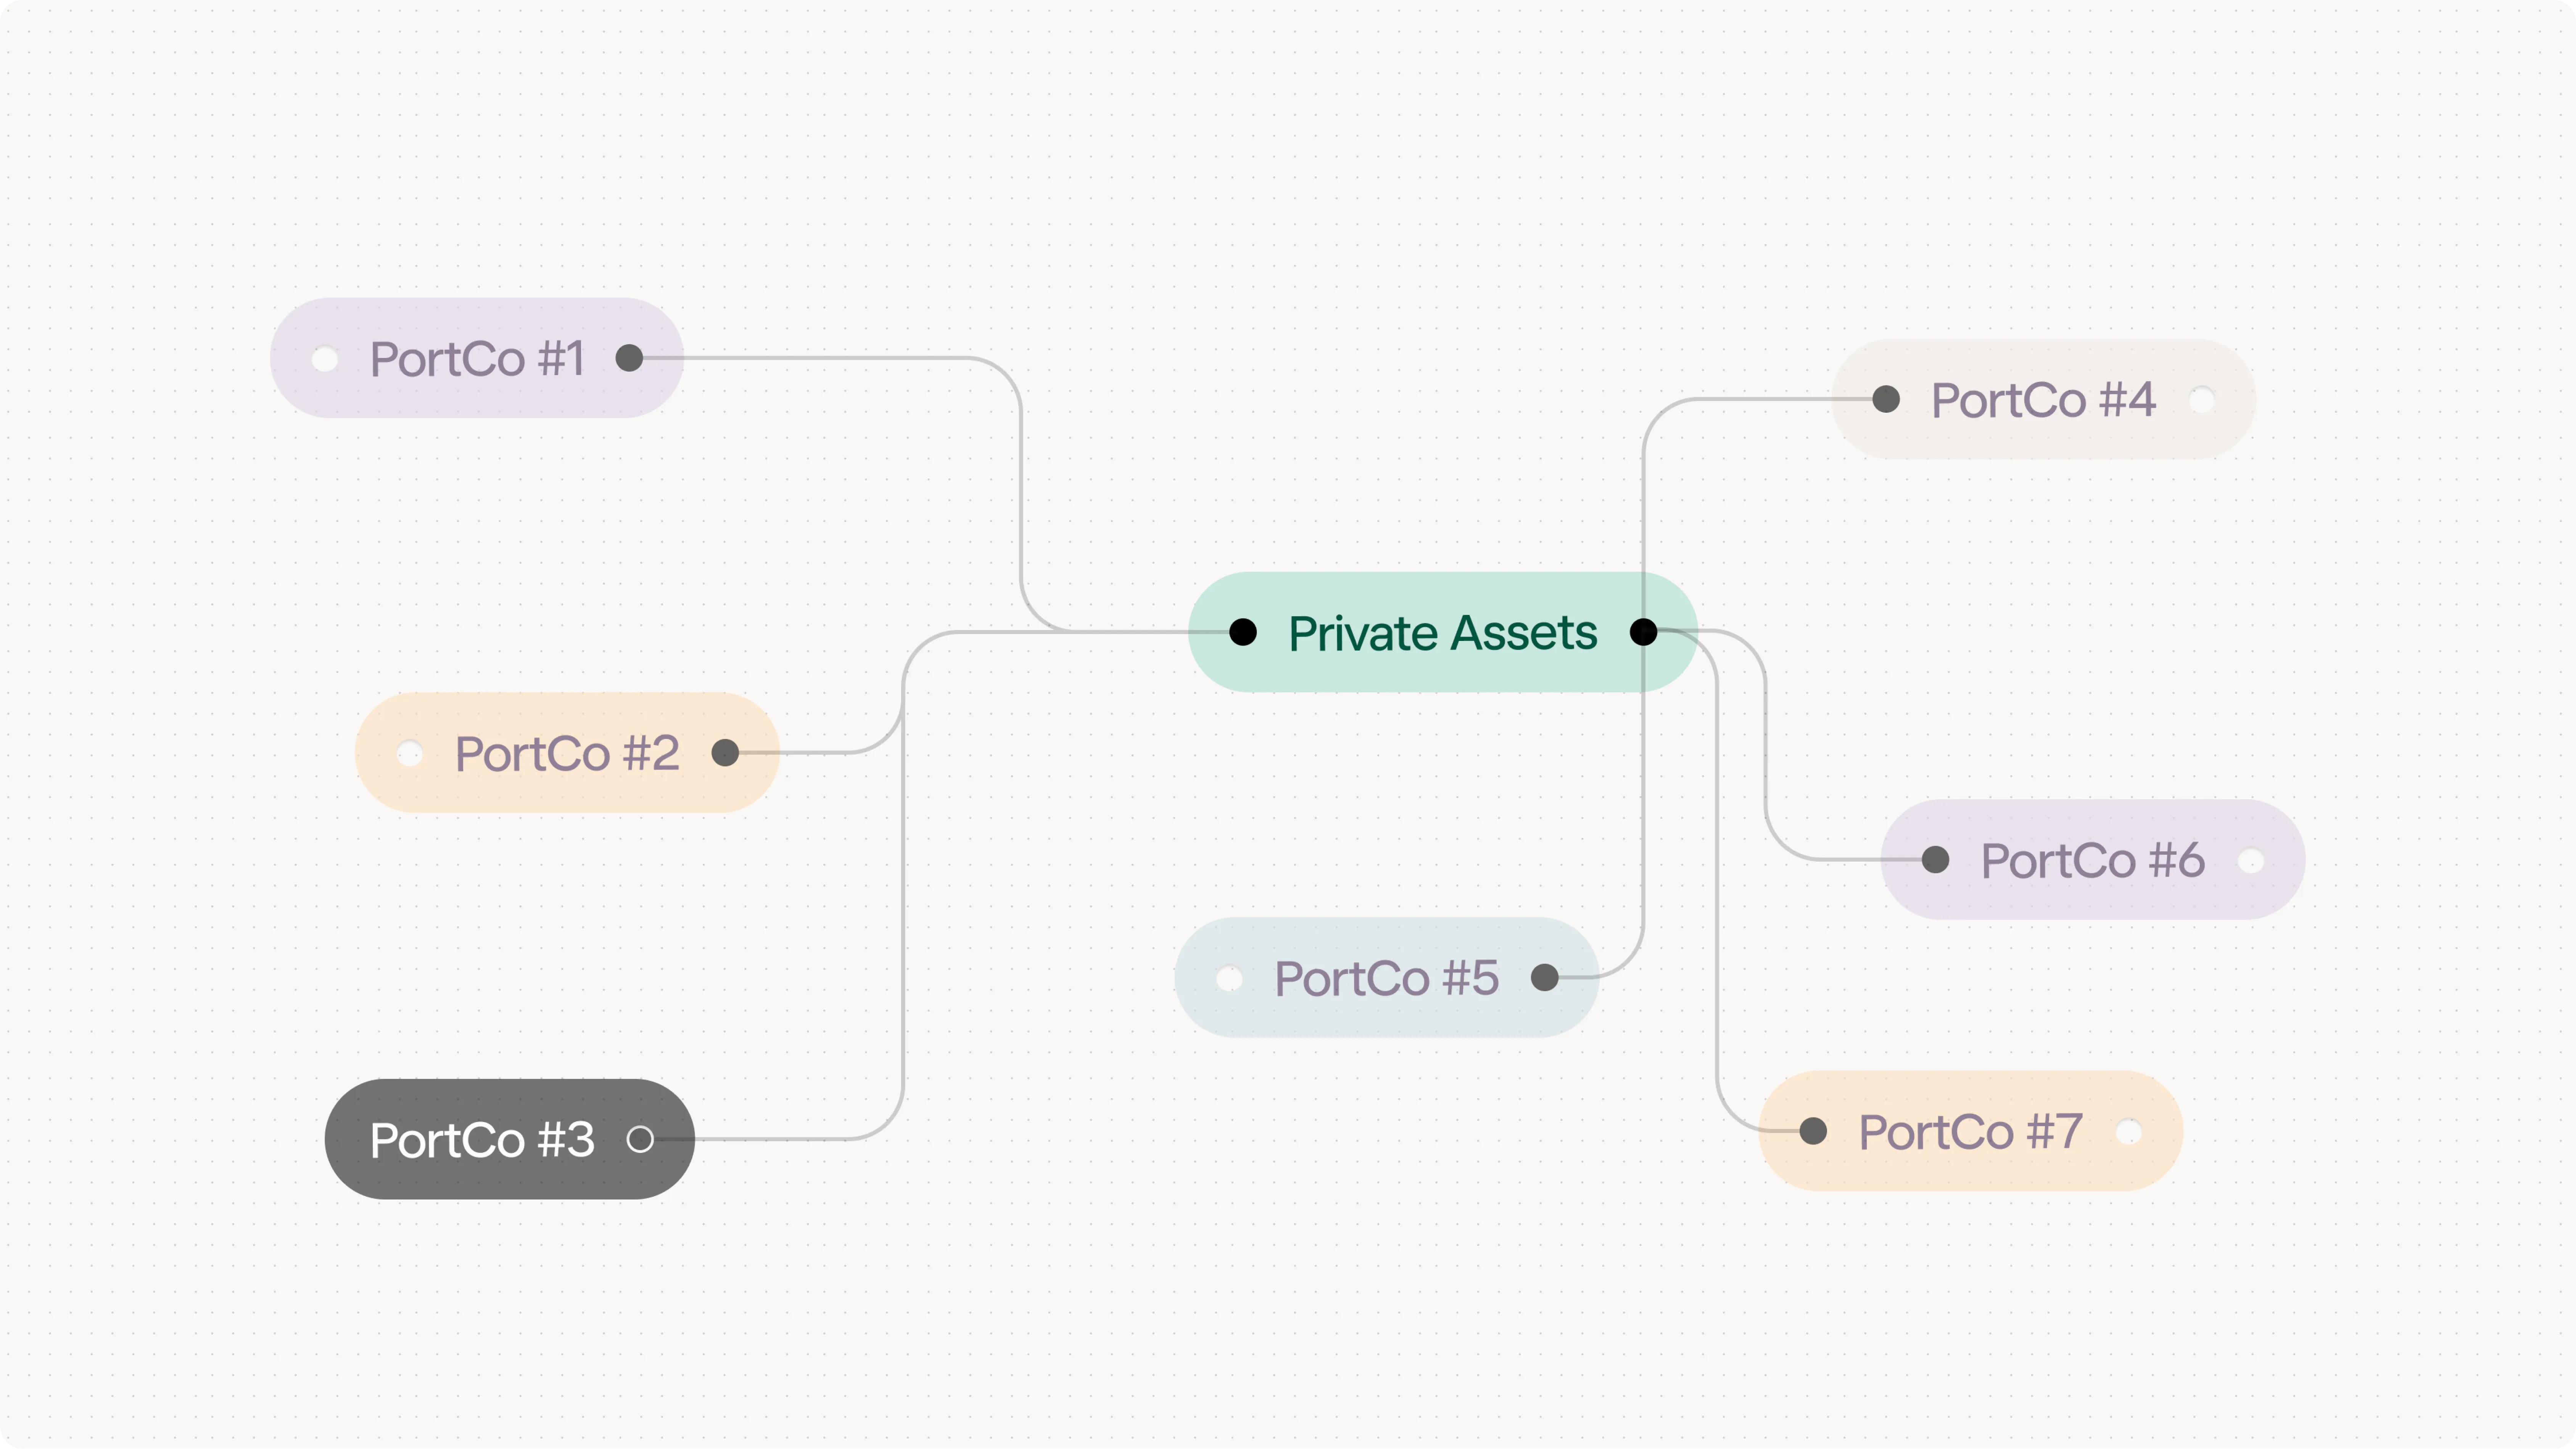Image resolution: width=2576 pixels, height=1449 pixels.
Task: Click the dark connector dot on PortCo #6
Action: coord(1935,859)
